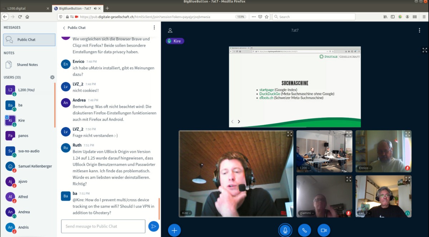Screen dimensions: 429x237
Task: Toggle webcam sharing with the camera button
Action: pos(324,230)
